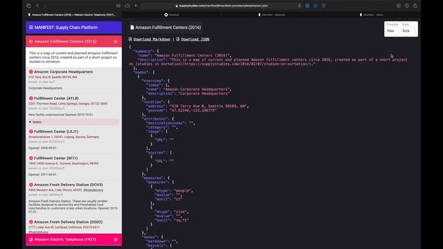The height and width of the screenshot is (249, 443).
Task: Collapse the Amazon Fulfillment Centers (2016) panel header
Action: [x=74, y=41]
